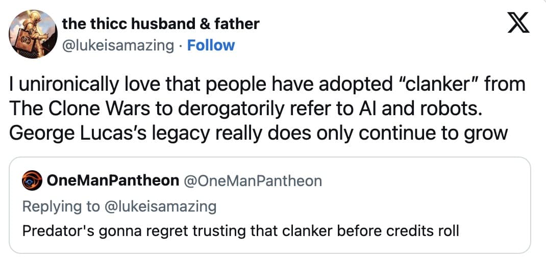The image size is (546, 261).
Task: Click OneManPantheon's small round avatar
Action: [32, 180]
